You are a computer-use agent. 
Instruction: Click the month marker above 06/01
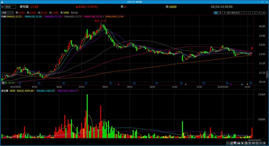coord(64,83)
